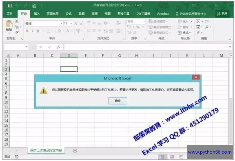Open the 公式 ribbon tab
The width and height of the screenshot is (235, 161).
pos(69,14)
